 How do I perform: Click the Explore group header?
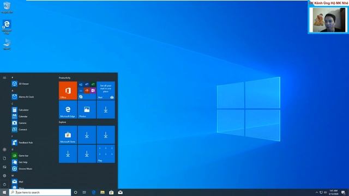[62, 122]
